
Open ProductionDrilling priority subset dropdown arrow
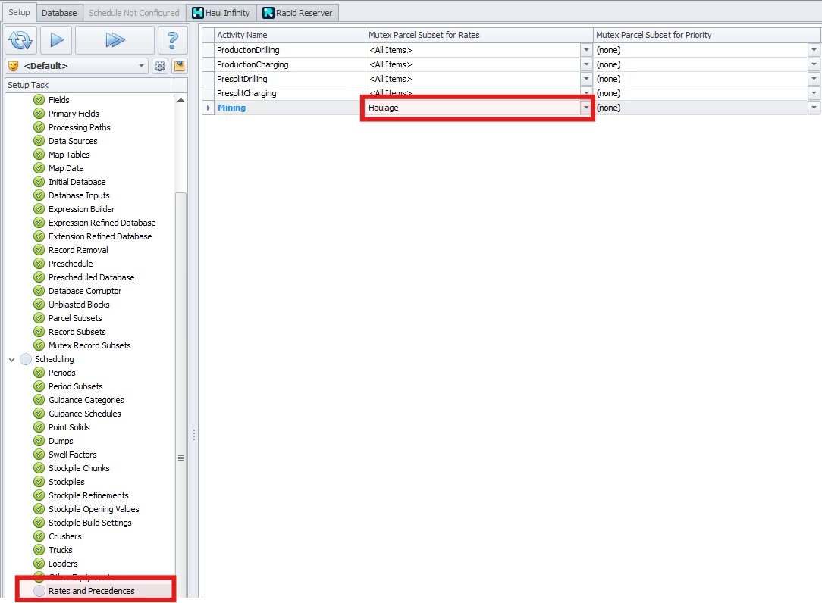tap(814, 50)
